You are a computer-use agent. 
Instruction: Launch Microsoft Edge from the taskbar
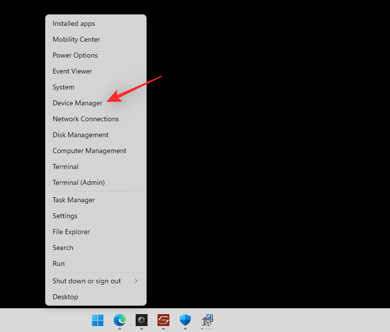coord(120,320)
